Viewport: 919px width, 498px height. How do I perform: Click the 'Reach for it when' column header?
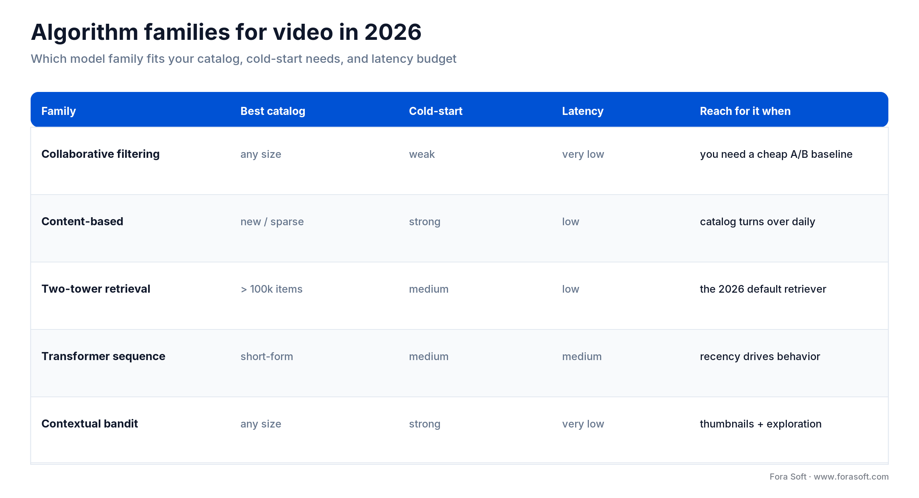click(x=745, y=111)
